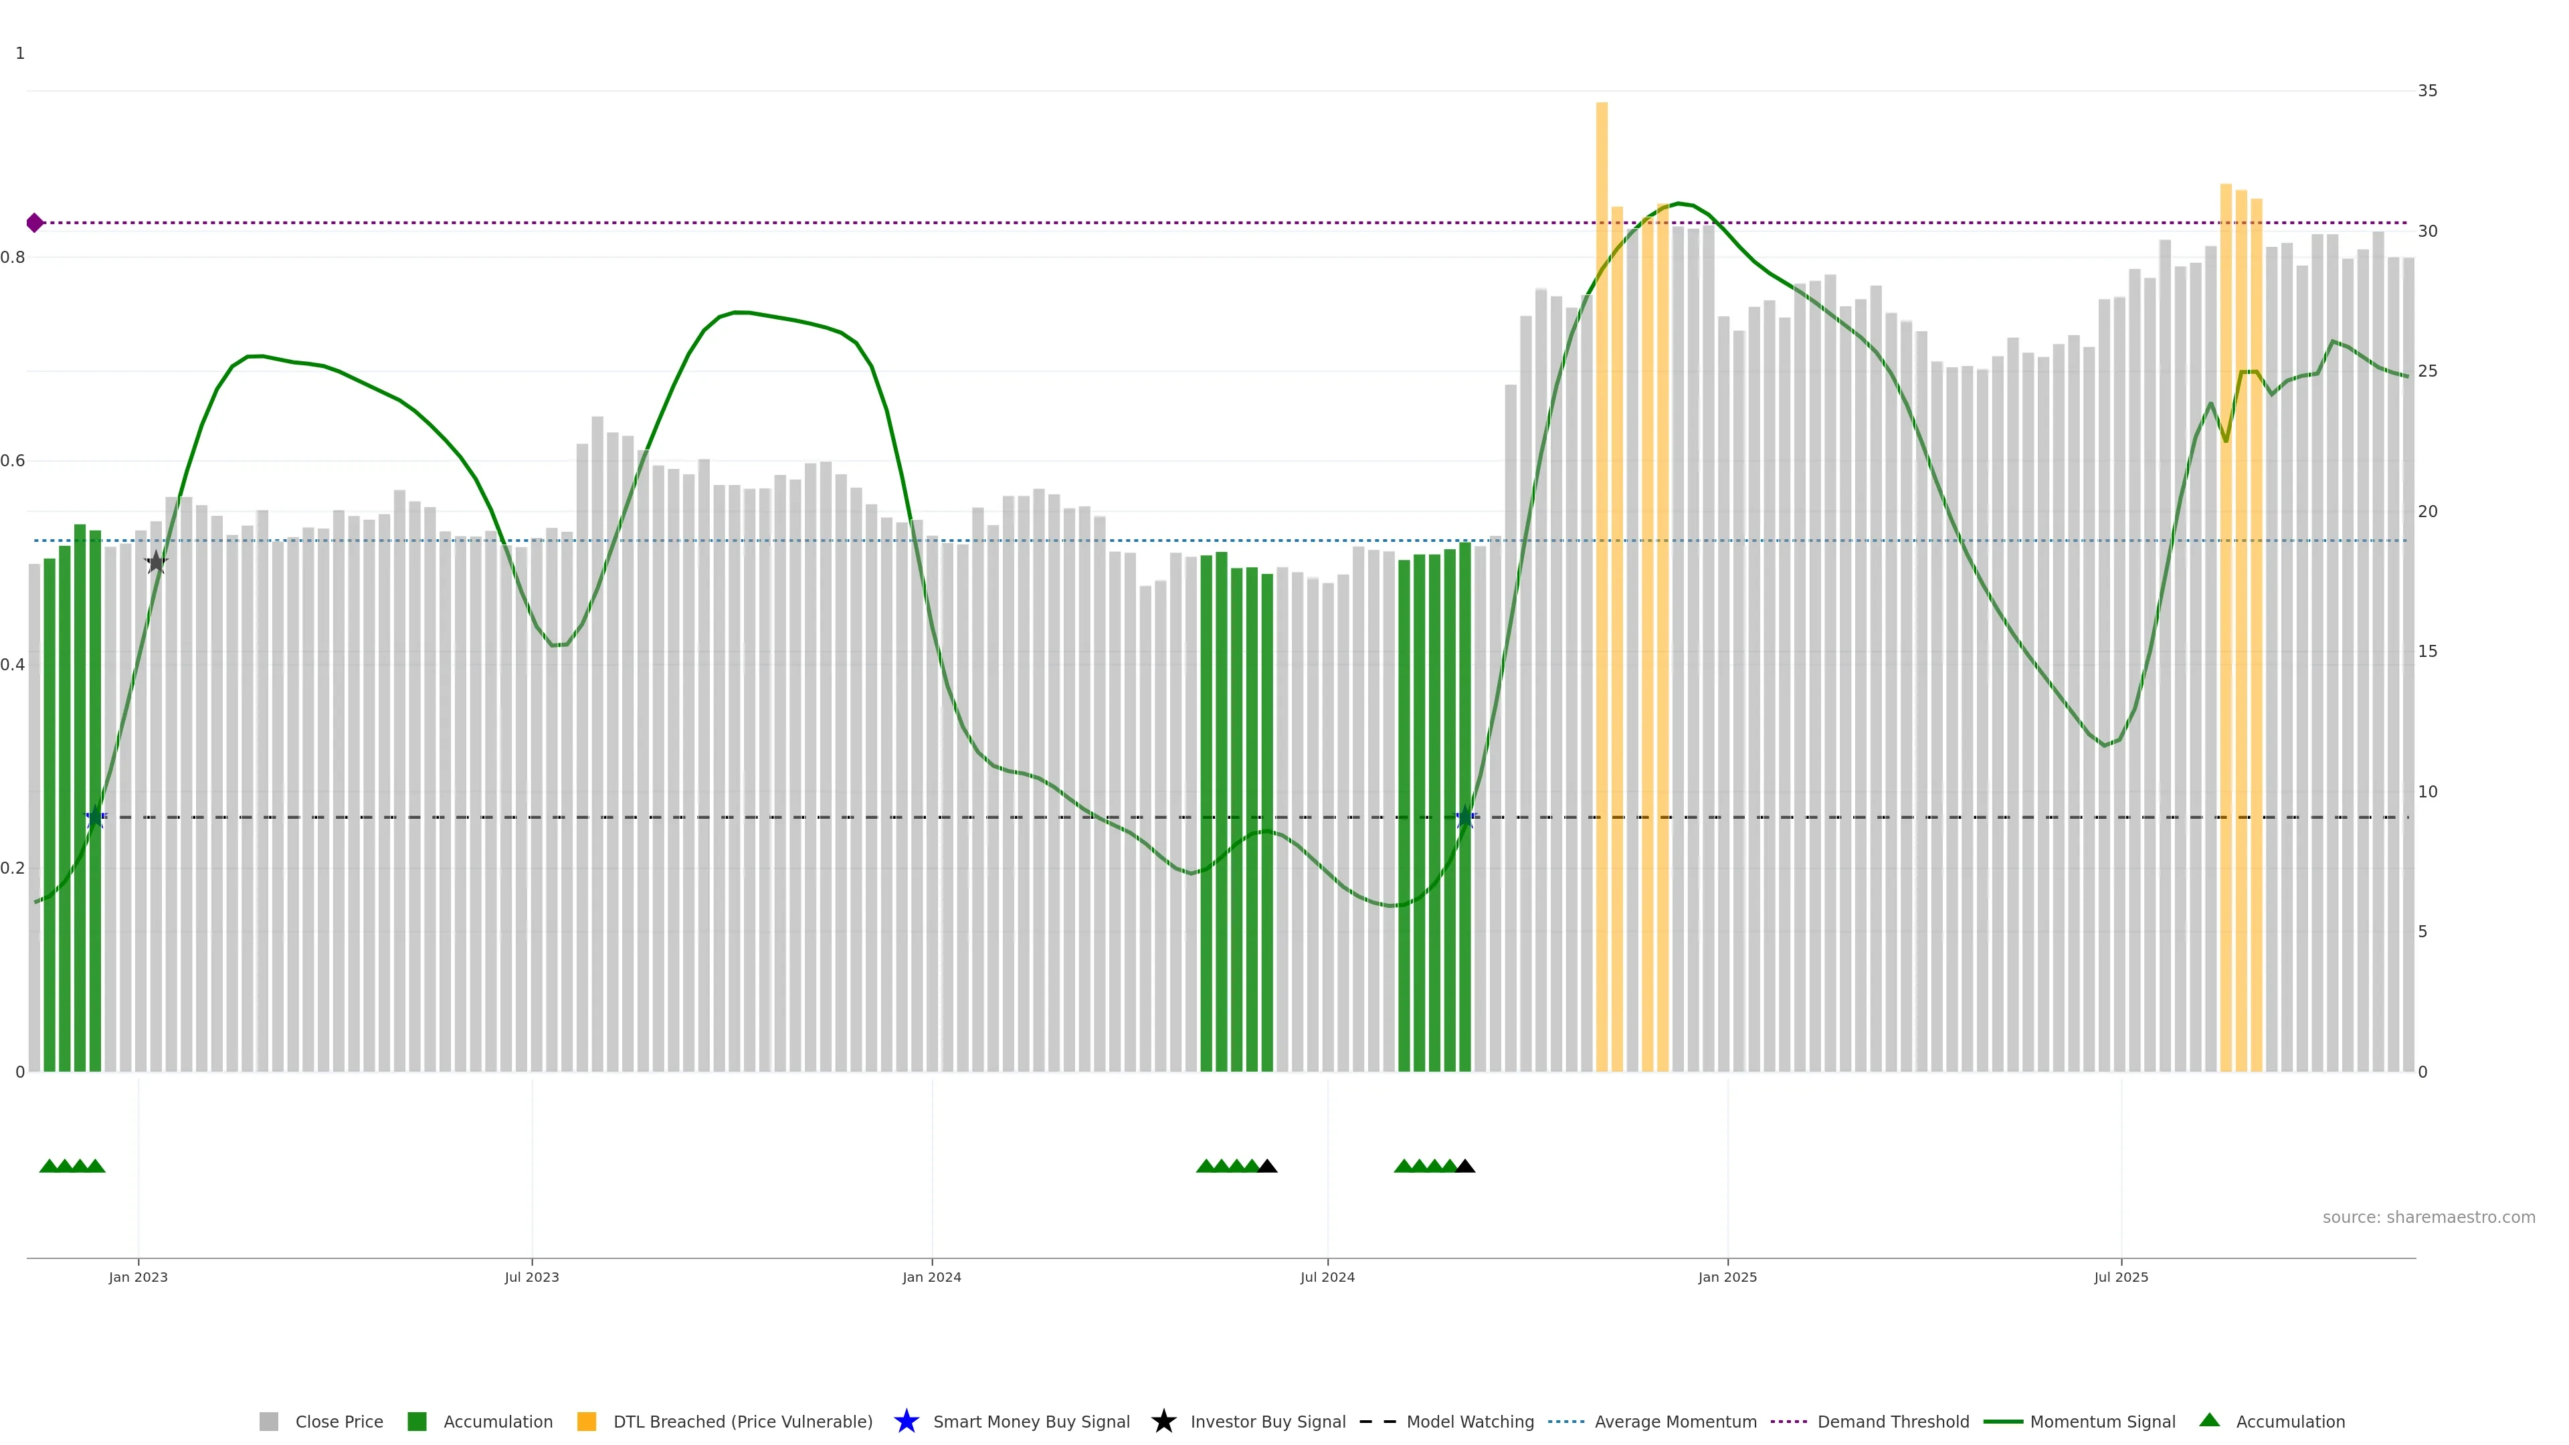This screenshot has height=1445, width=2569.
Task: Click the blue star icon in the legend
Action: coord(906,1421)
